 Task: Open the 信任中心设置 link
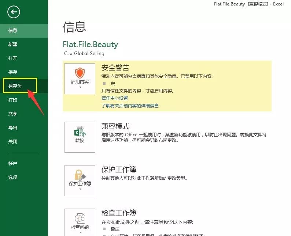pyautogui.click(x=115, y=98)
